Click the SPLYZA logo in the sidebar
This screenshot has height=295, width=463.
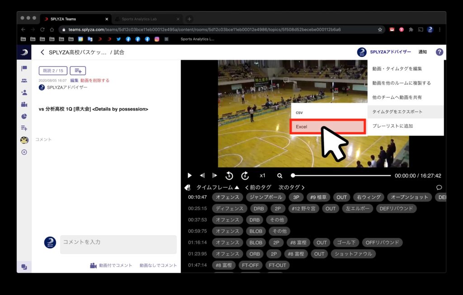coord(24,52)
